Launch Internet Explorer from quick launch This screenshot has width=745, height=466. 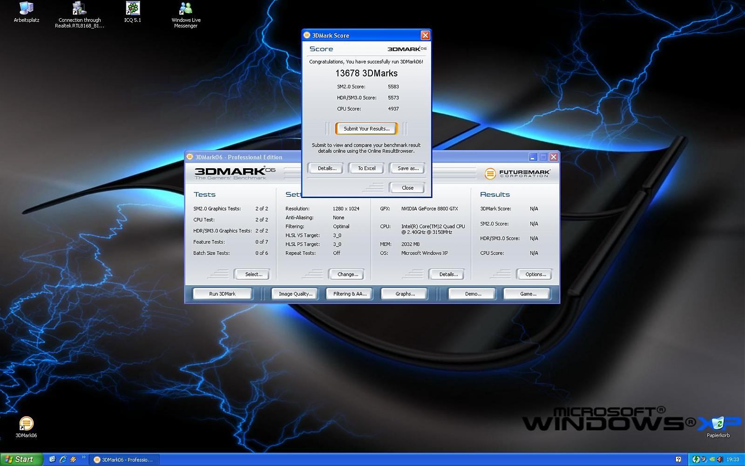[x=62, y=459]
